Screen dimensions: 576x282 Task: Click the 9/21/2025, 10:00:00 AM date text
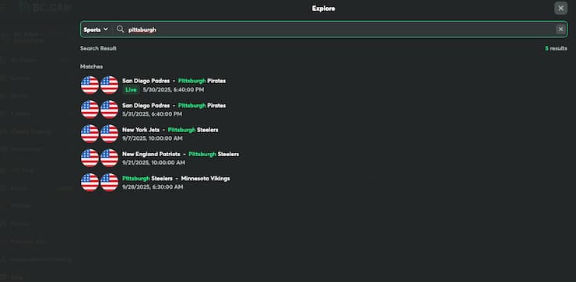(x=153, y=162)
